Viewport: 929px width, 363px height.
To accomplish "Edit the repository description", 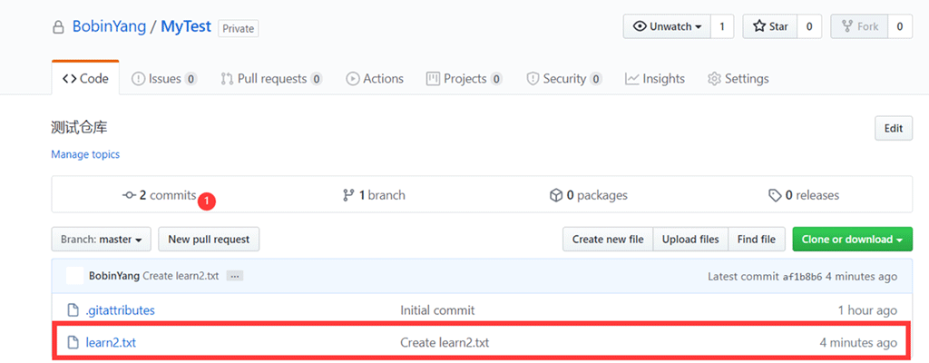I will 894,128.
